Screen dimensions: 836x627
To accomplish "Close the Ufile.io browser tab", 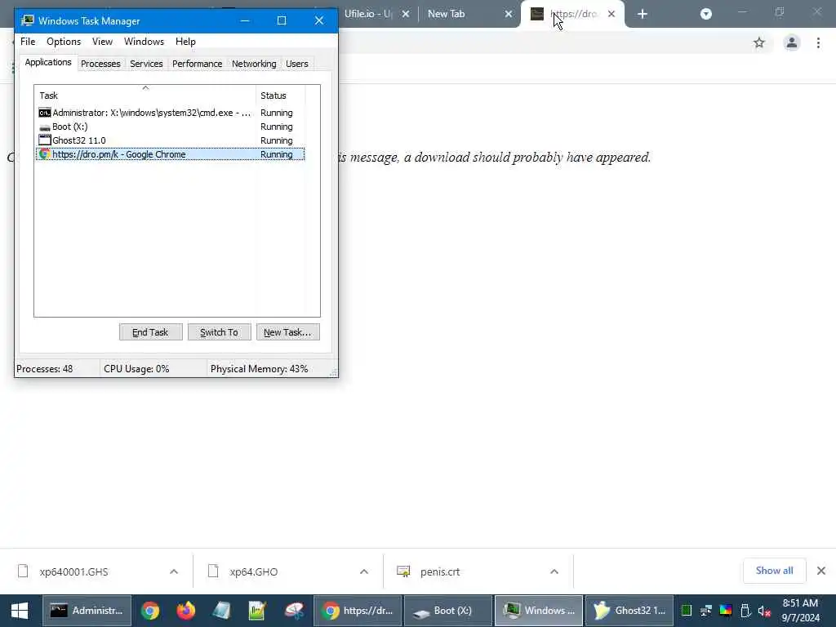I will click(x=406, y=15).
